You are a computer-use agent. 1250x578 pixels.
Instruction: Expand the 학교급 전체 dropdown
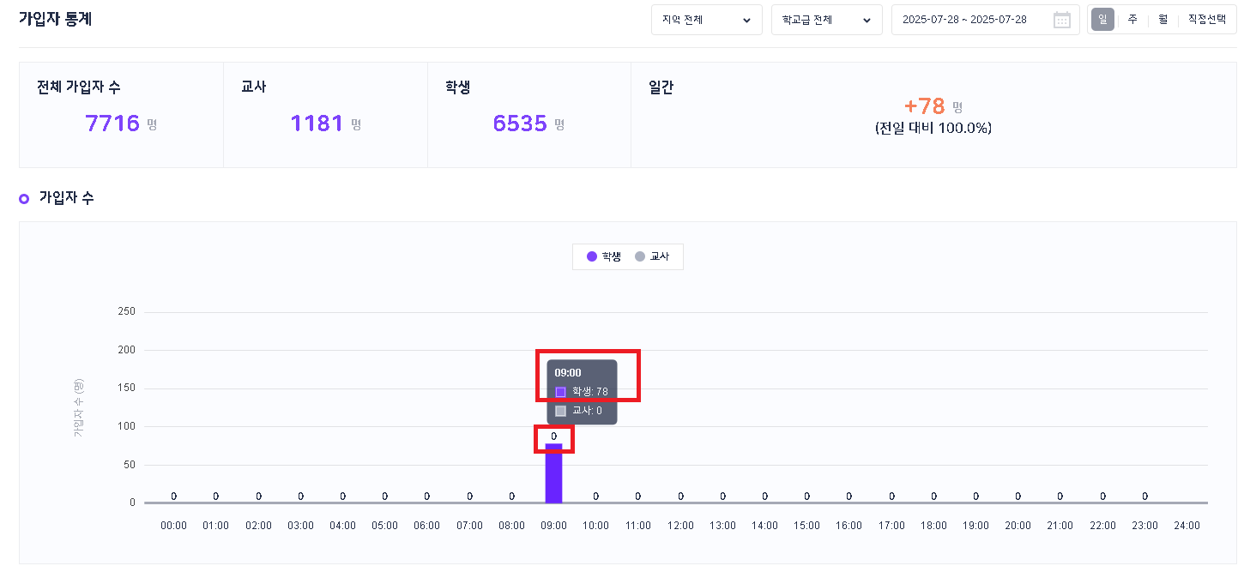826,20
